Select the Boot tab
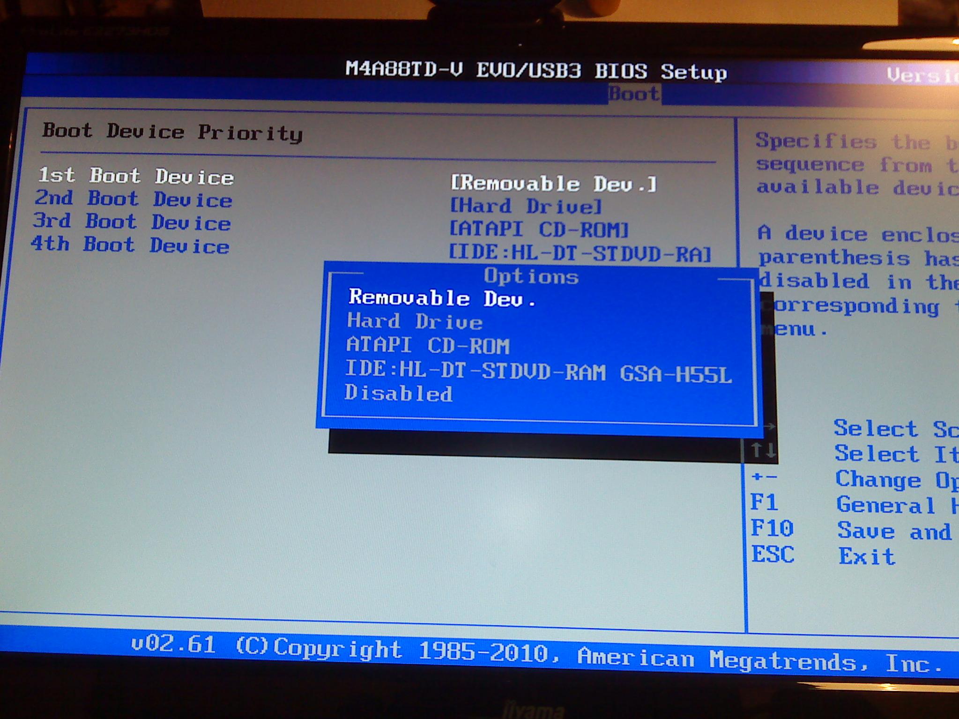 (634, 94)
